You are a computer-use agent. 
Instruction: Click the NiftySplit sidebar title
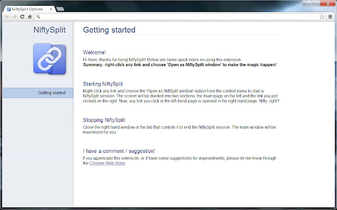tap(49, 30)
